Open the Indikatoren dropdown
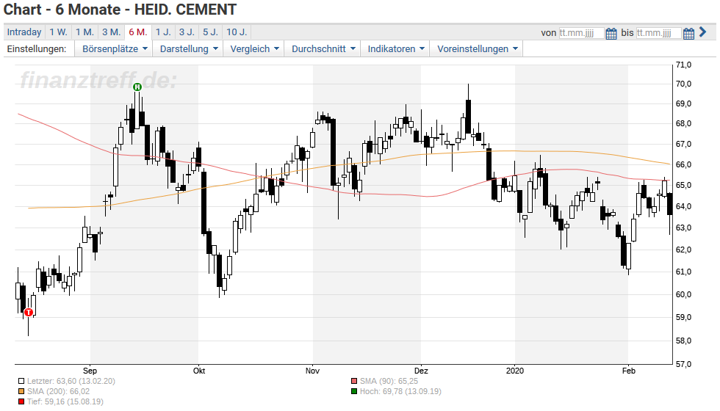Image resolution: width=720 pixels, height=411 pixels. (x=396, y=48)
